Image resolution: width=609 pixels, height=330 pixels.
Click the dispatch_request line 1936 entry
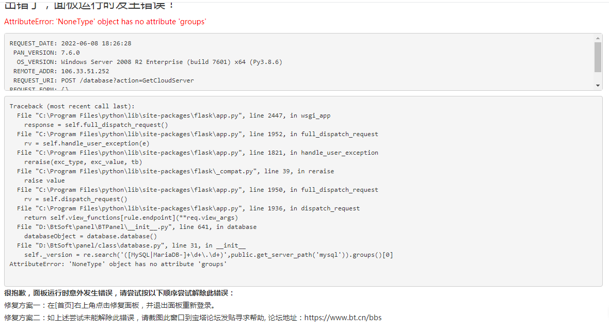[x=188, y=209]
